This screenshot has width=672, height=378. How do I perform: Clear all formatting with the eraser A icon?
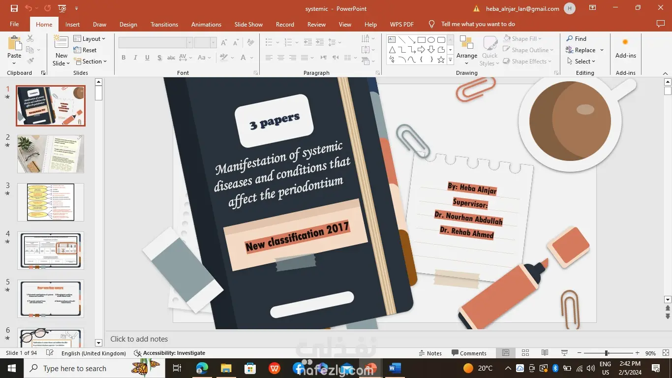coord(249,42)
